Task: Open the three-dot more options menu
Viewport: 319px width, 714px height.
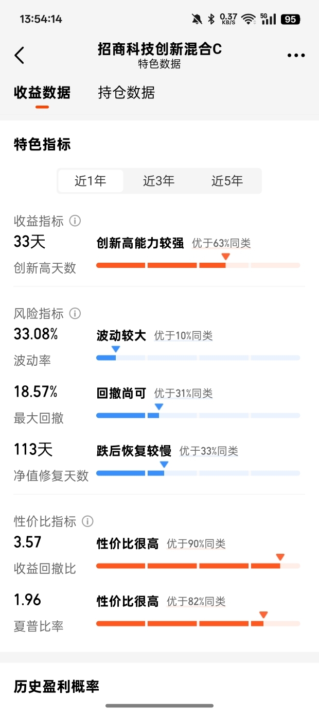Action: [296, 56]
